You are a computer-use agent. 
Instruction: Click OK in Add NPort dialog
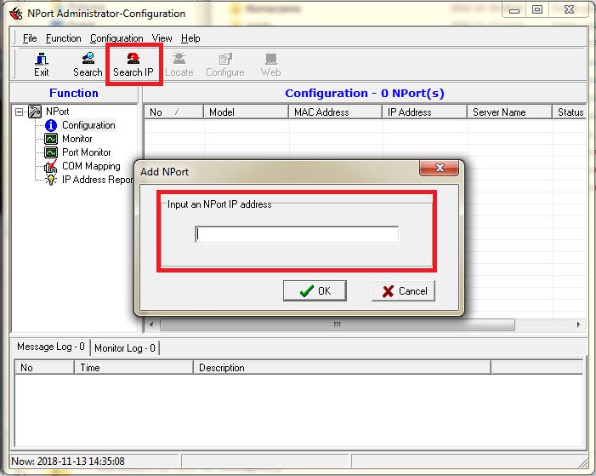coord(315,291)
